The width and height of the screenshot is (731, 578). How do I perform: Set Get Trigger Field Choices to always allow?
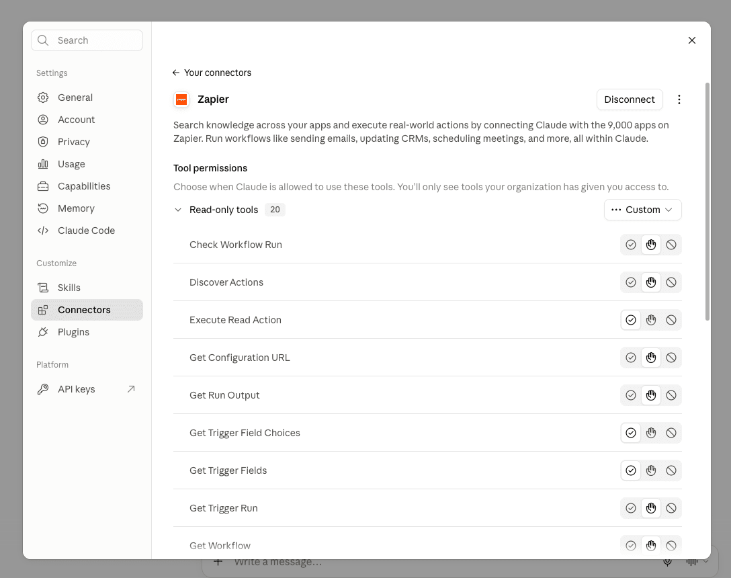631,433
